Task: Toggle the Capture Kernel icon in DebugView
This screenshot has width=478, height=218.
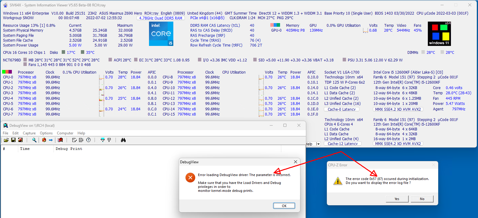Action: point(44,140)
